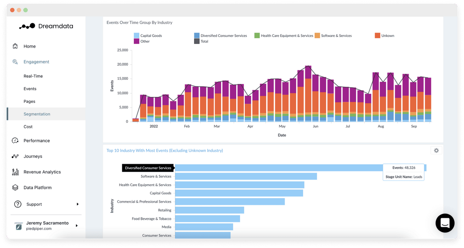Screen dimensions: 464x248
Task: Click the Dreamdata logo
Action: point(46,26)
